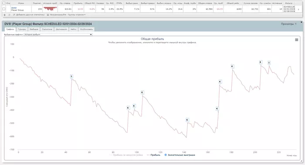Screen dimensions: 305x165
Task: Open the Выбранные графики dropdown
Action: coord(58,34)
